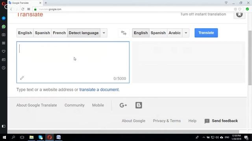The image size is (252, 141).
Task: Click the volume icon in system tray
Action: point(217,137)
